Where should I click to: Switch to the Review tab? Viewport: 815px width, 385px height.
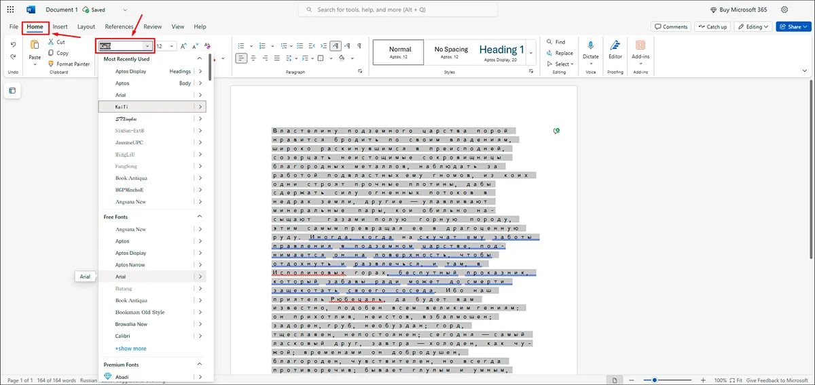pyautogui.click(x=153, y=27)
